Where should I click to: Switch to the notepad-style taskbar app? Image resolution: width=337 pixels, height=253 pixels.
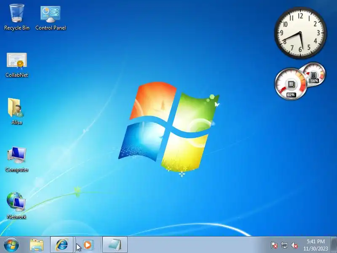[x=115, y=245]
